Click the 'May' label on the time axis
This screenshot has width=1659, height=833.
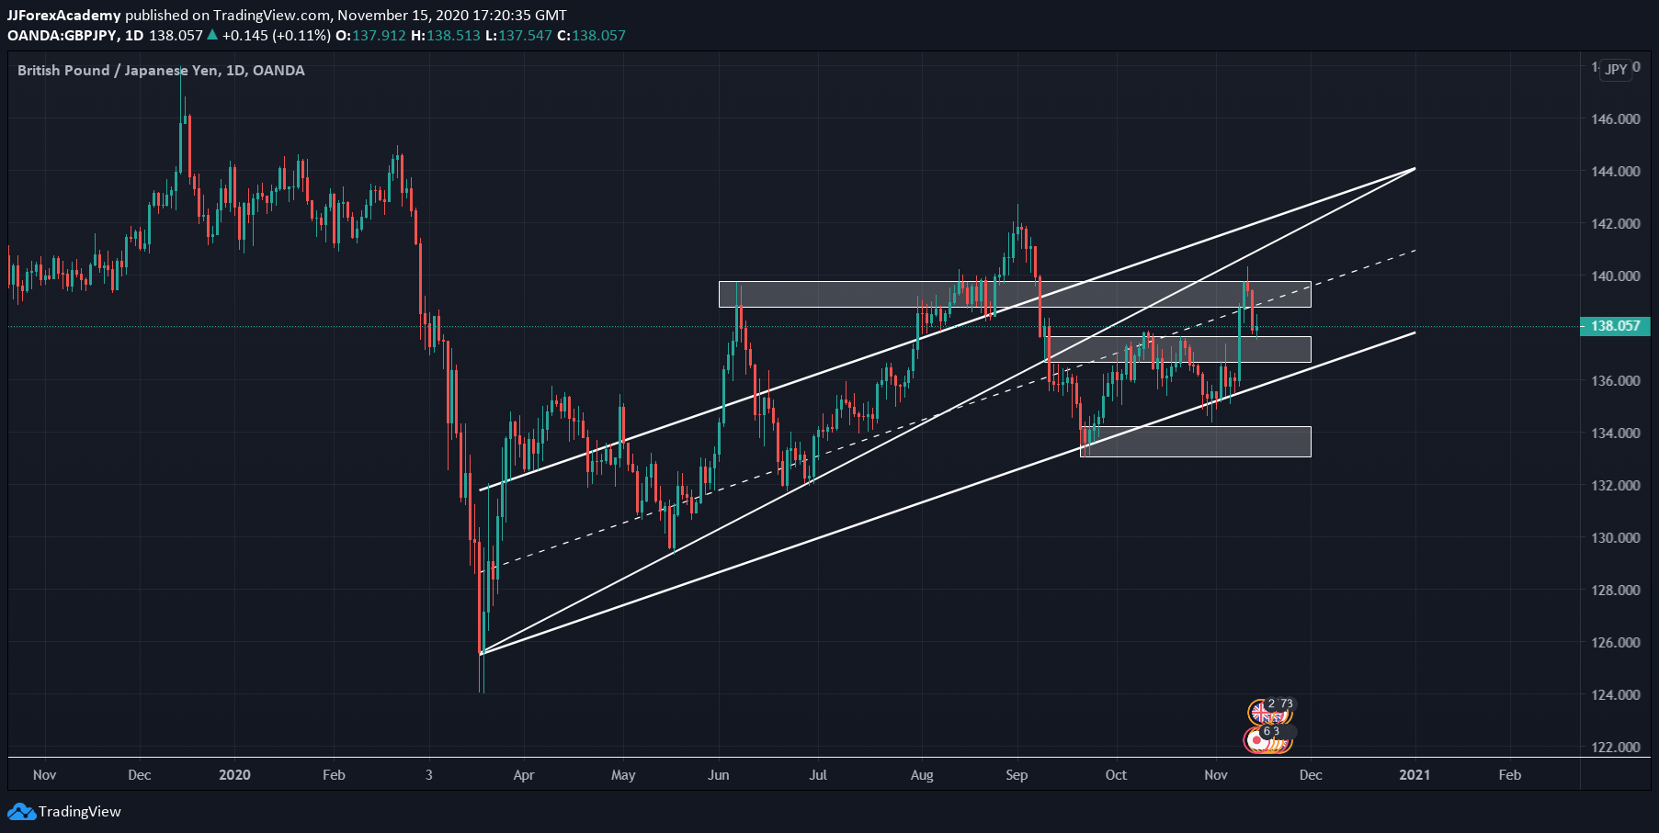(x=623, y=775)
